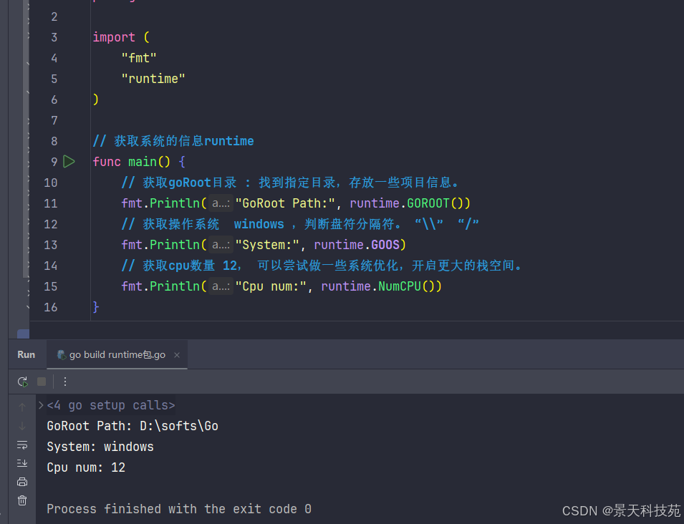This screenshot has height=524, width=684.
Task: Expand the folded '4 go setup calls' line
Action: tap(41, 405)
